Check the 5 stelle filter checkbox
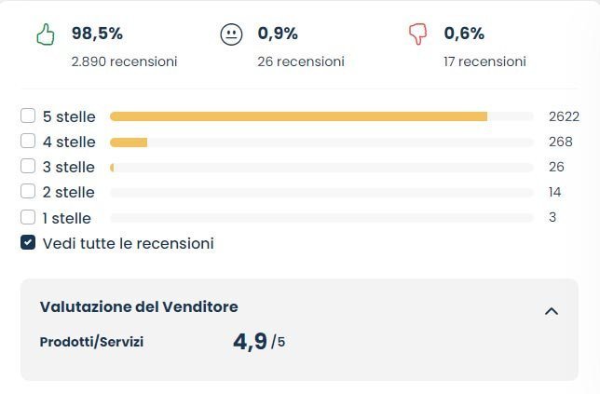 [28, 116]
